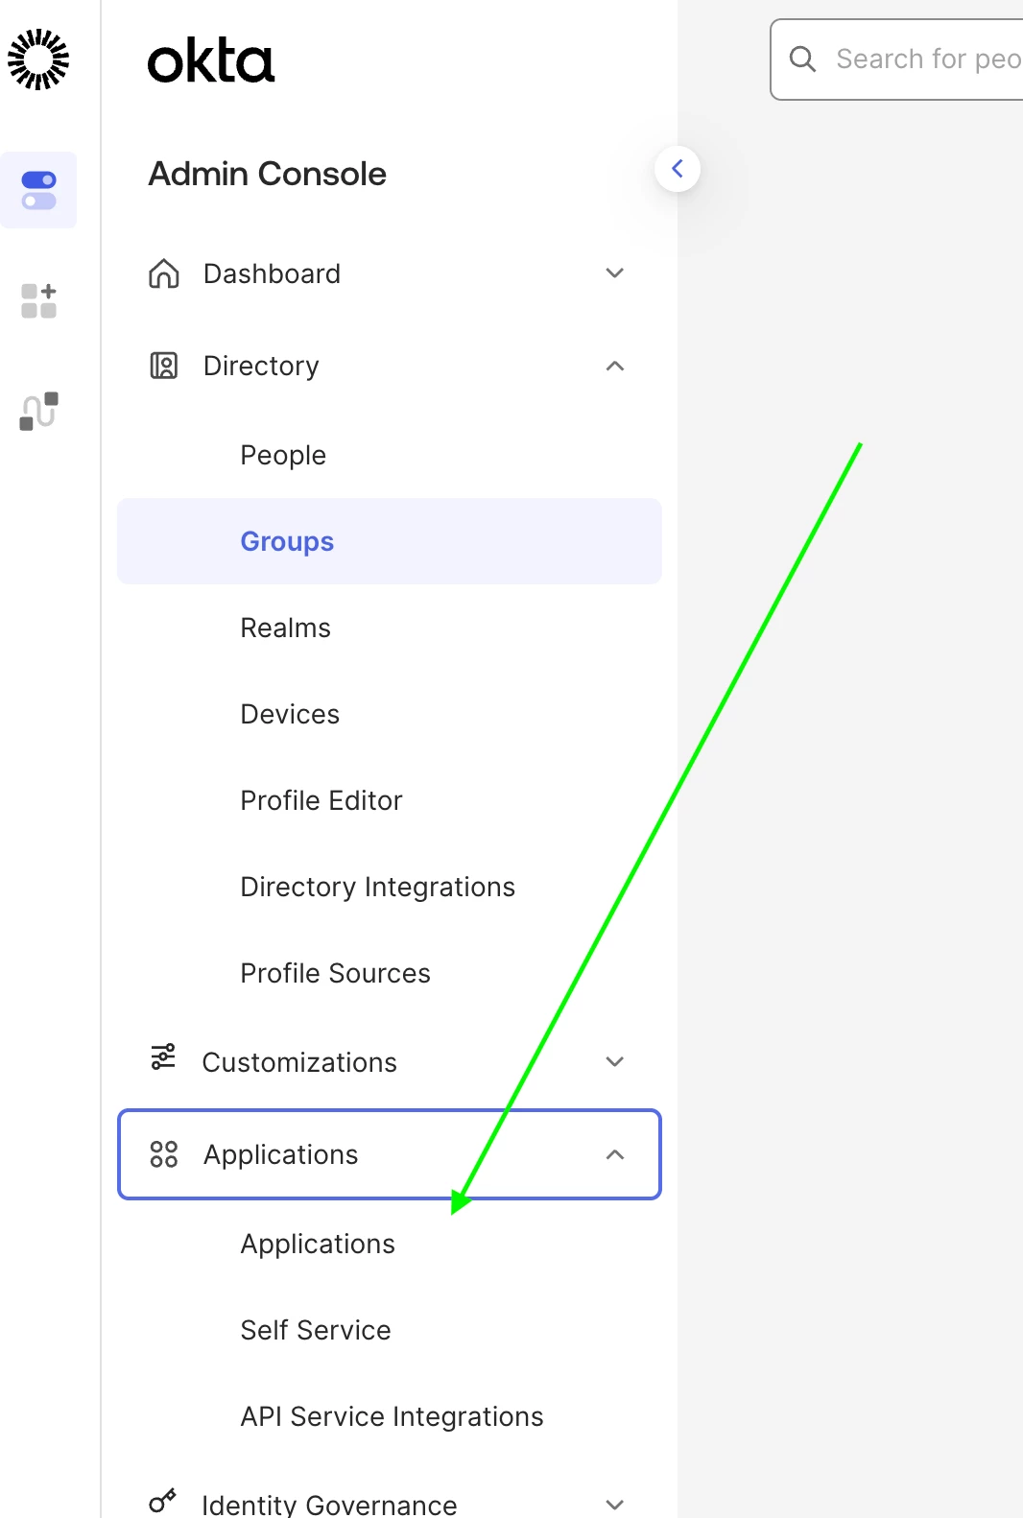This screenshot has height=1518, width=1023.
Task: Click the Applications four-circles icon
Action: [x=164, y=1154]
